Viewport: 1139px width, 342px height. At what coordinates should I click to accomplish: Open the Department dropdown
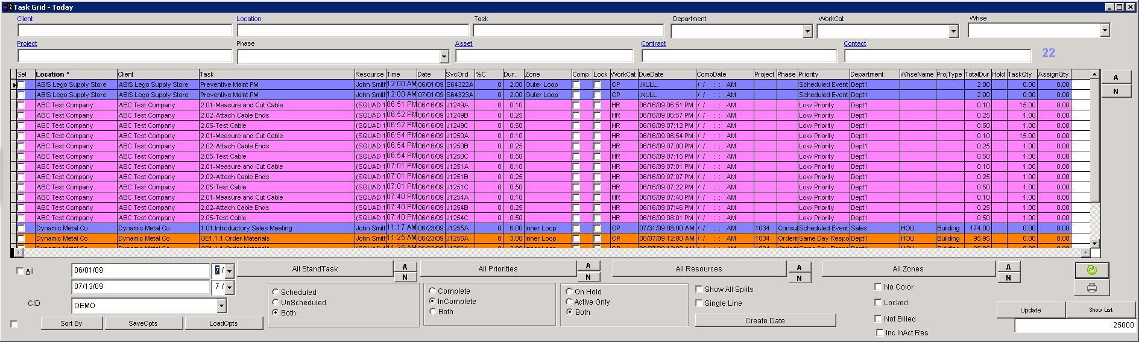(x=807, y=31)
